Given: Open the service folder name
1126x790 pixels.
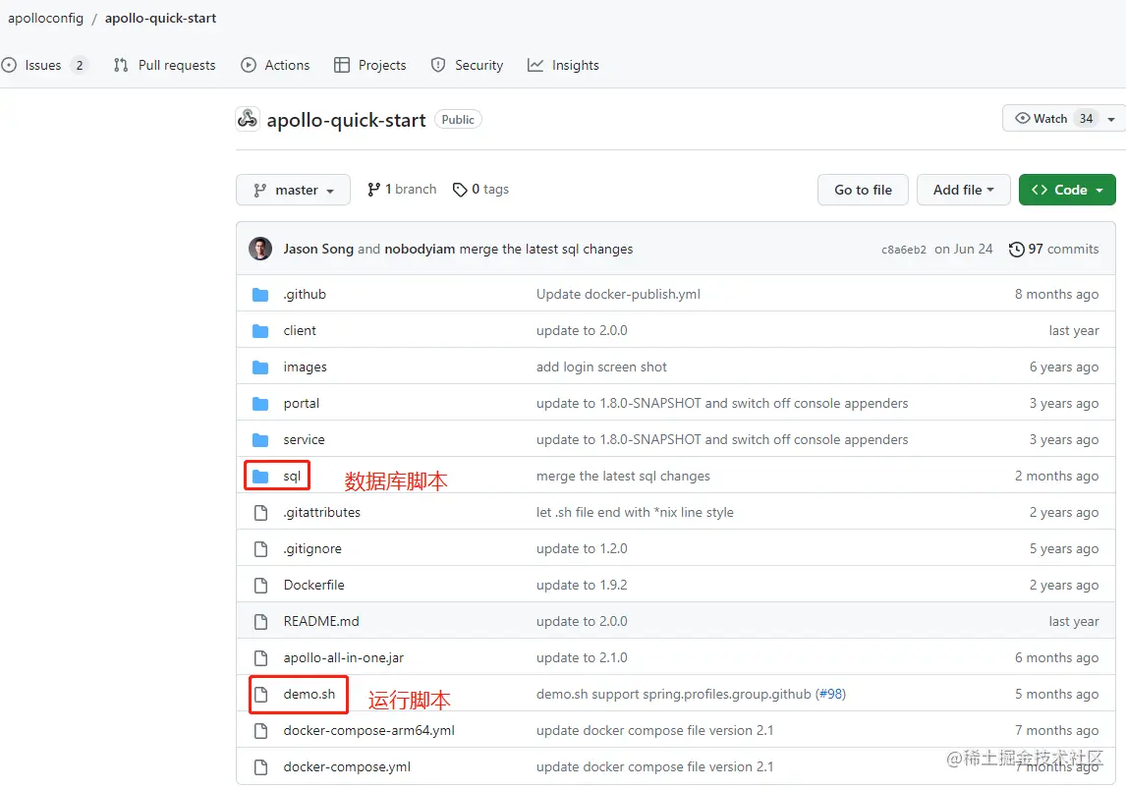Looking at the screenshot, I should pyautogui.click(x=304, y=440).
